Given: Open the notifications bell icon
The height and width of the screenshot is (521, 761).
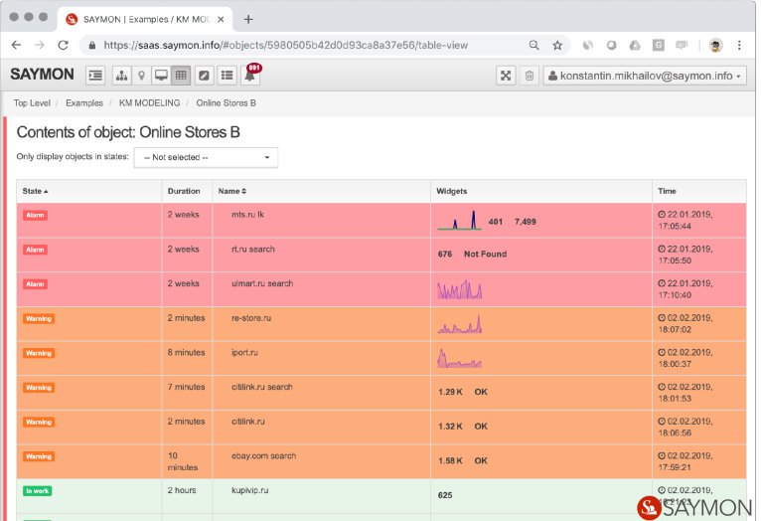Looking at the screenshot, I should point(250,76).
